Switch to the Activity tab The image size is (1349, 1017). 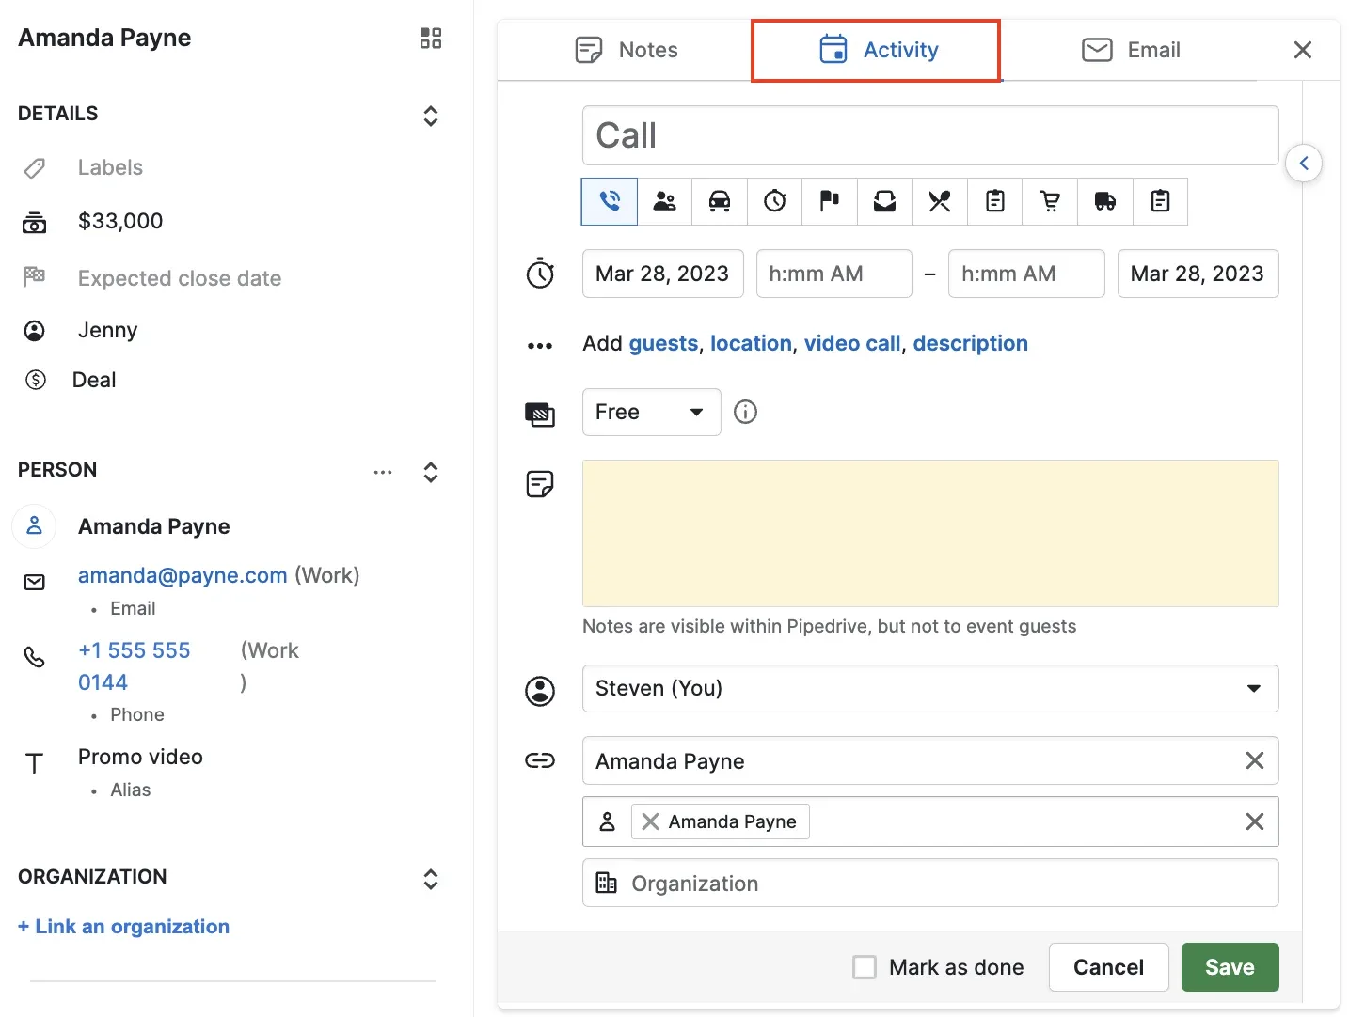(877, 50)
